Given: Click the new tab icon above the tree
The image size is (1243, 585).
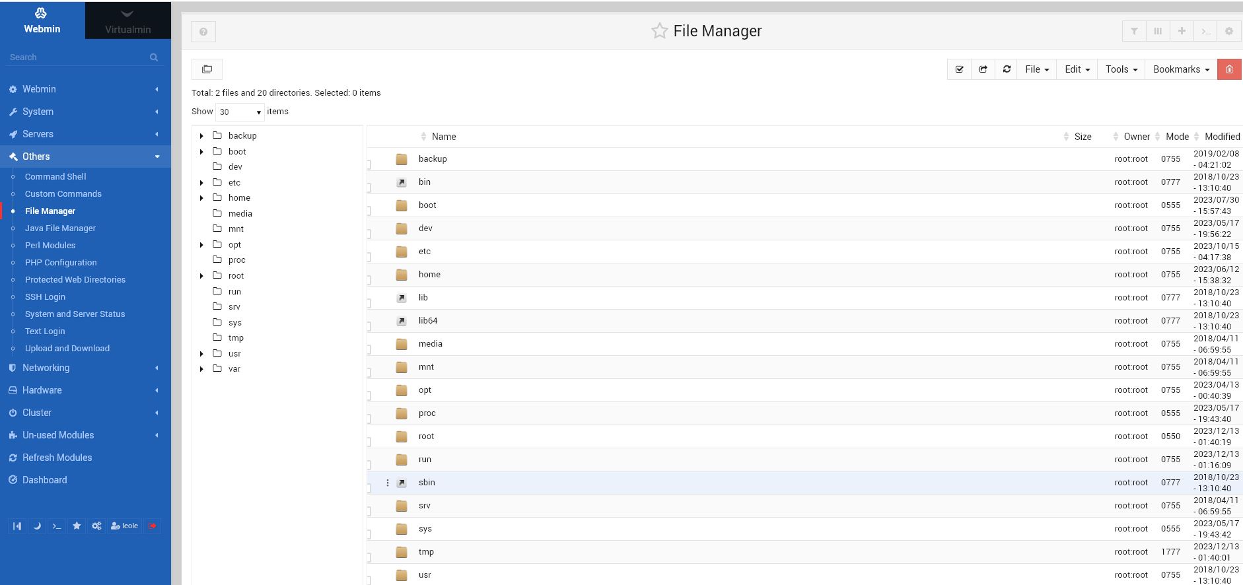Looking at the screenshot, I should pos(207,69).
